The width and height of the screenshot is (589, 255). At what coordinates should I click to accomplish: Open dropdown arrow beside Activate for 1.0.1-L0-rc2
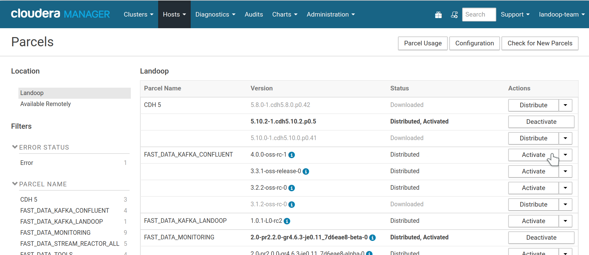(x=565, y=221)
